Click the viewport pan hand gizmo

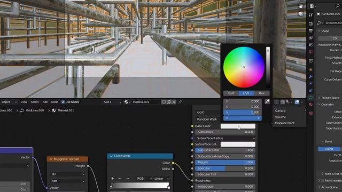pos(300,6)
